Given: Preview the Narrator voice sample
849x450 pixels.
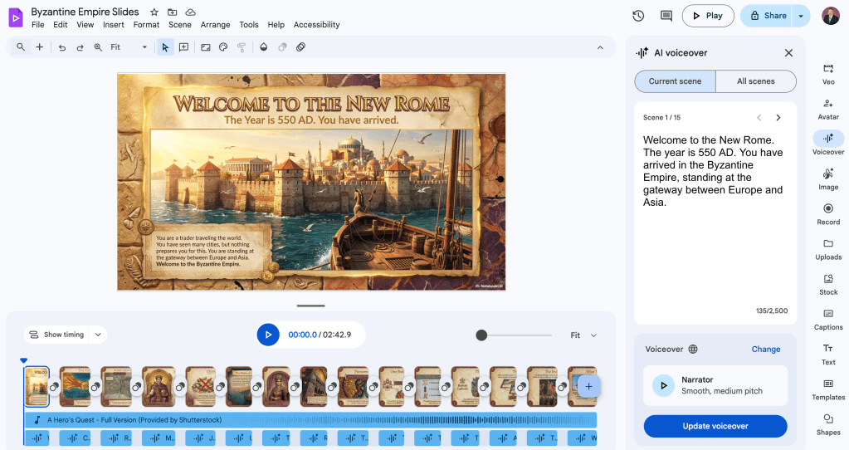Looking at the screenshot, I should 663,385.
